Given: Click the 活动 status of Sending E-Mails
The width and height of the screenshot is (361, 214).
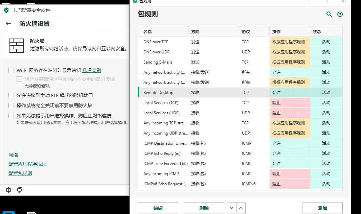Looking at the screenshot, I should click(326, 62).
